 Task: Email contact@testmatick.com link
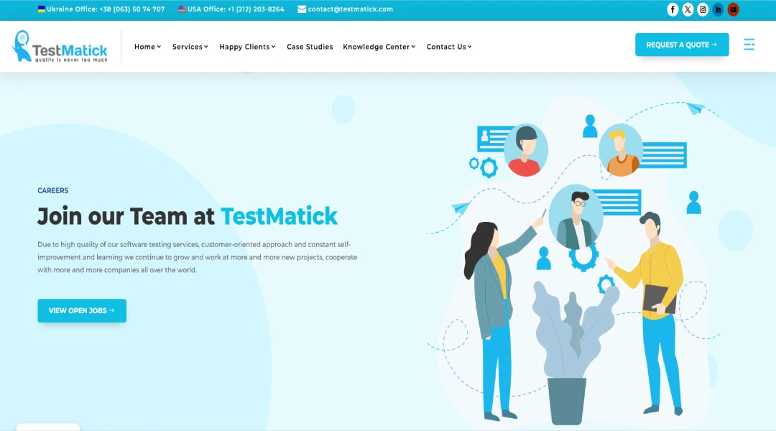point(351,9)
